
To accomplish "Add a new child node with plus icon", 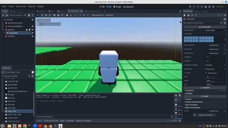I will 3,15.
